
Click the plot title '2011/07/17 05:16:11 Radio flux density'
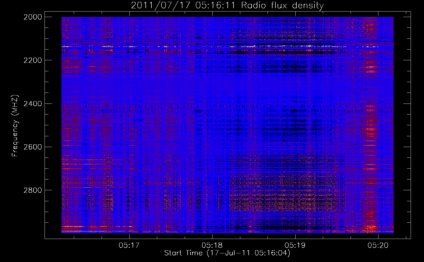pos(227,6)
